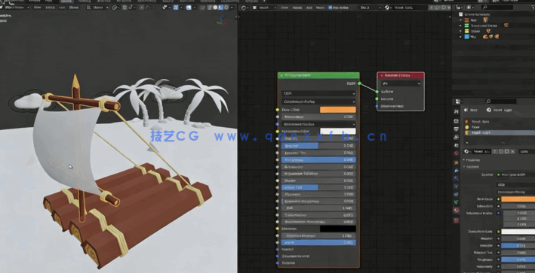This screenshot has height=273, width=535.
Task: Select Trees and Rocks collection in outliner
Action: pyautogui.click(x=484, y=26)
